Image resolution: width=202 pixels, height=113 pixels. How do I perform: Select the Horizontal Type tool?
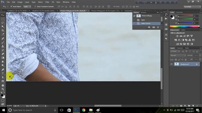click(3, 73)
